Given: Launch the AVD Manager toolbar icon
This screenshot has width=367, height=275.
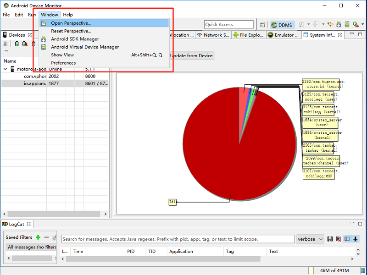Looking at the screenshot, I should click(347, 24).
